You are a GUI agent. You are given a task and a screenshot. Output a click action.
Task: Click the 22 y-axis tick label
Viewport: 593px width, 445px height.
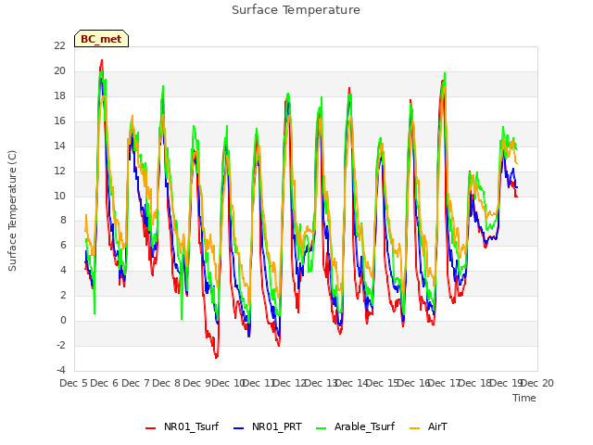(x=59, y=45)
